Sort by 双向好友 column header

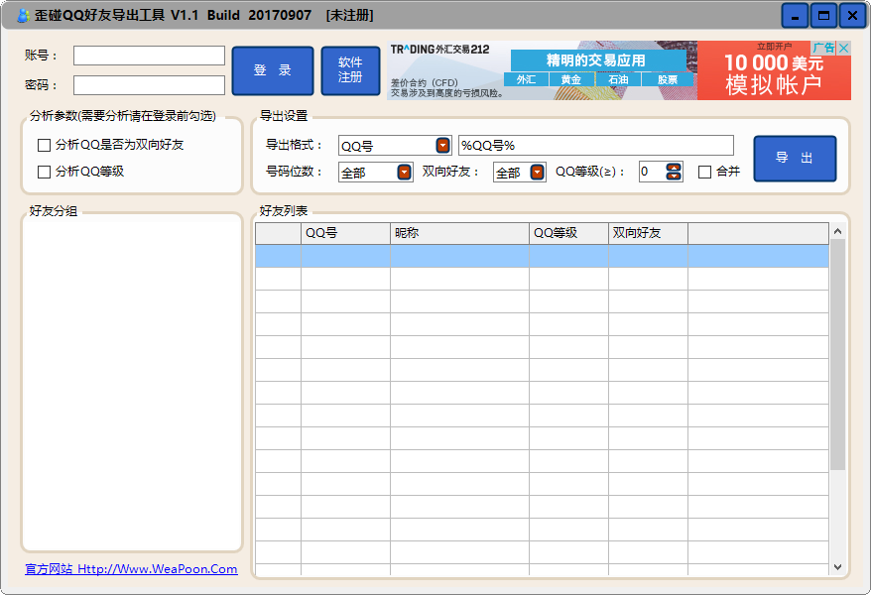coord(648,234)
